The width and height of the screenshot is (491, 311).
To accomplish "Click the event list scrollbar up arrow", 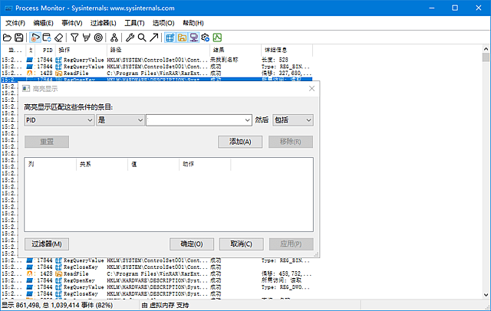I will (486, 49).
